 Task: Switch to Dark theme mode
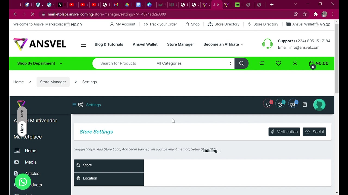tap(22, 114)
